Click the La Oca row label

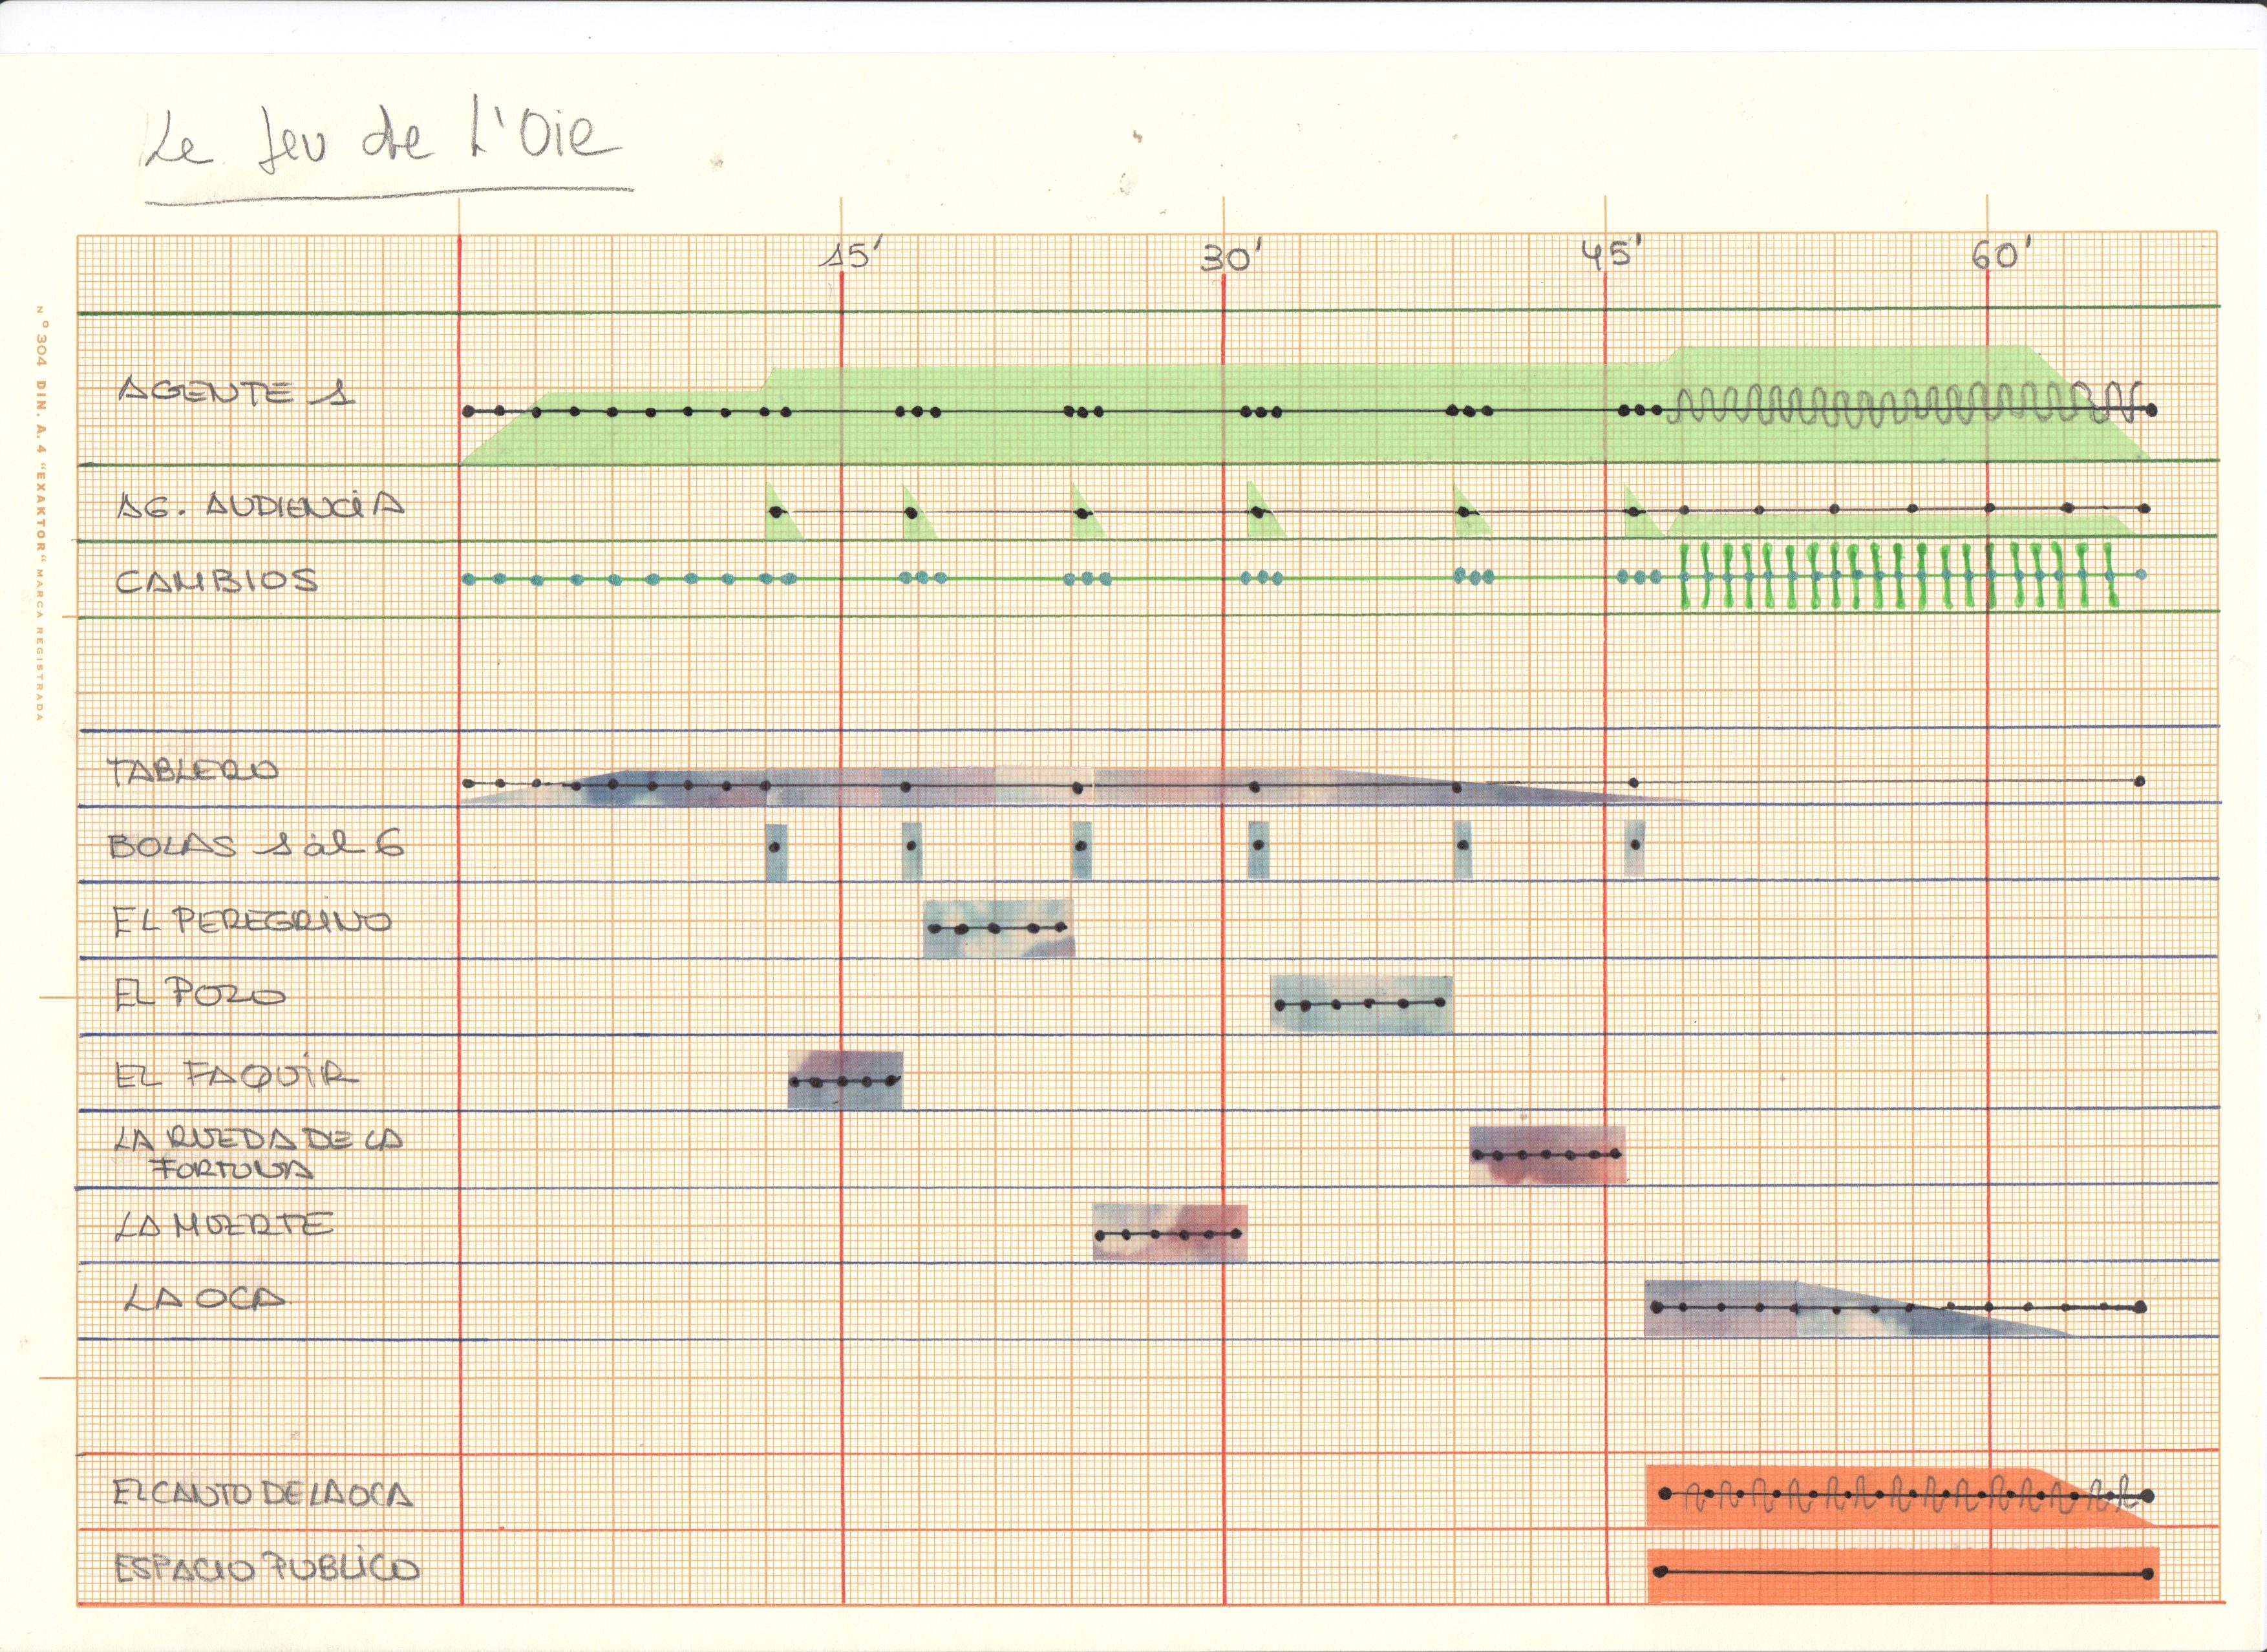205,1299
